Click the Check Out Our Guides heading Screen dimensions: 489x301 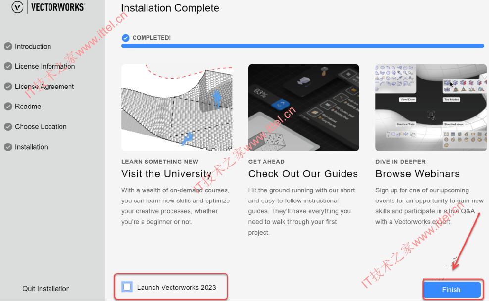pyautogui.click(x=303, y=174)
